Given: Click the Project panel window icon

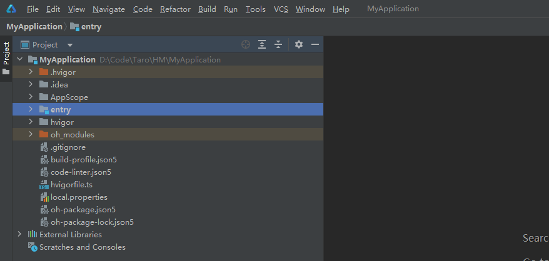Looking at the screenshot, I should click(x=25, y=45).
